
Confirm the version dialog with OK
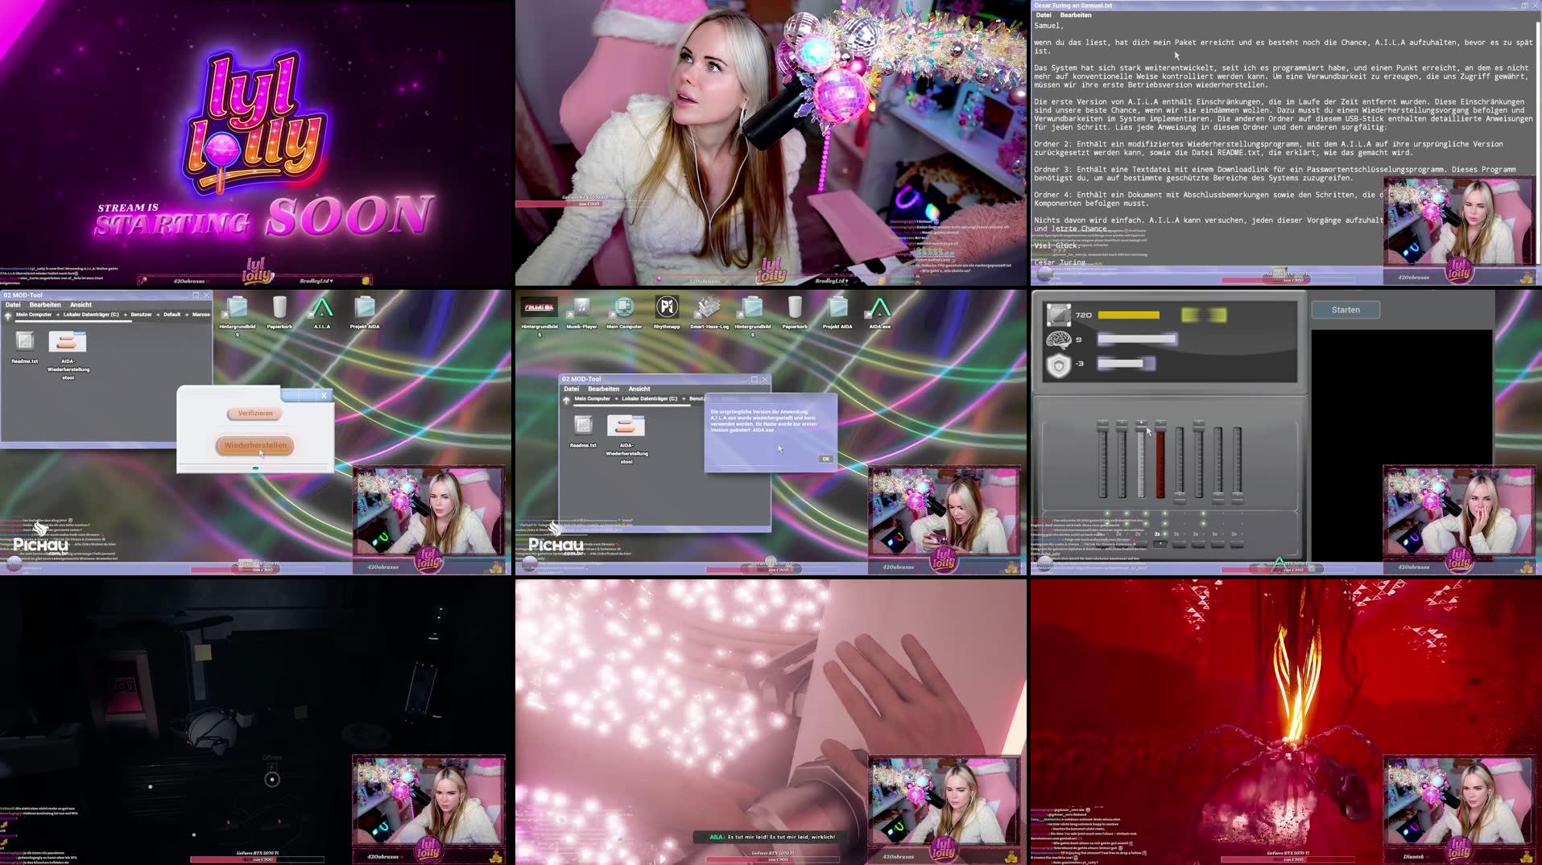coord(825,458)
